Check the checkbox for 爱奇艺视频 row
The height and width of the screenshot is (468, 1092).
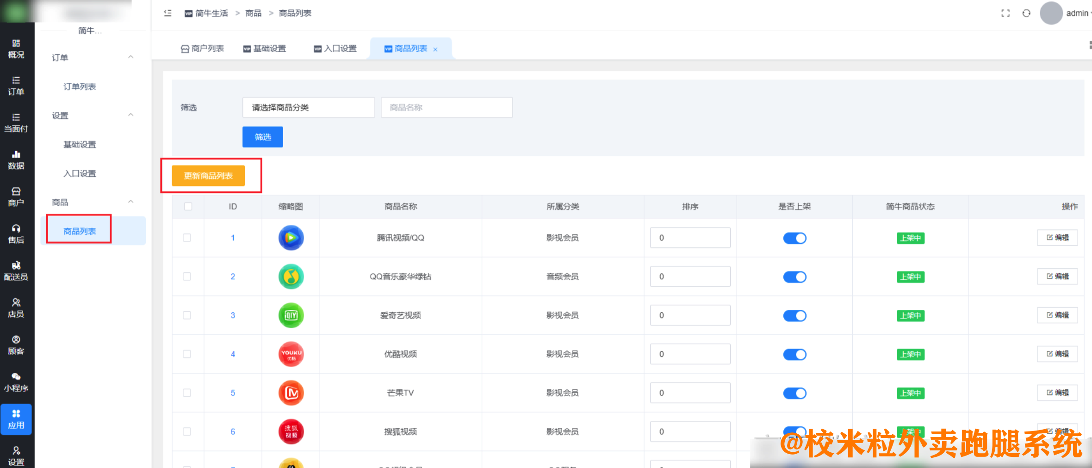pos(187,315)
